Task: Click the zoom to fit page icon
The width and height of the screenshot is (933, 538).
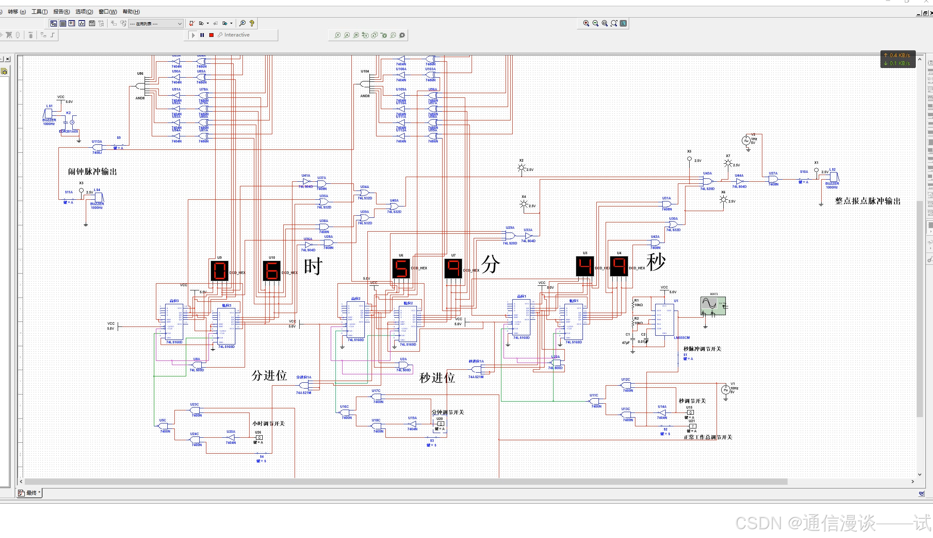Action: [x=614, y=24]
